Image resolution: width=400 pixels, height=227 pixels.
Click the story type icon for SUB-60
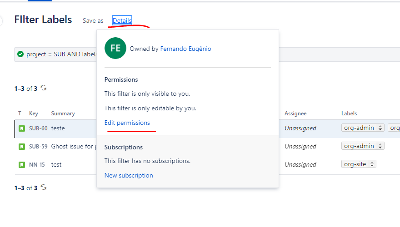pos(22,128)
